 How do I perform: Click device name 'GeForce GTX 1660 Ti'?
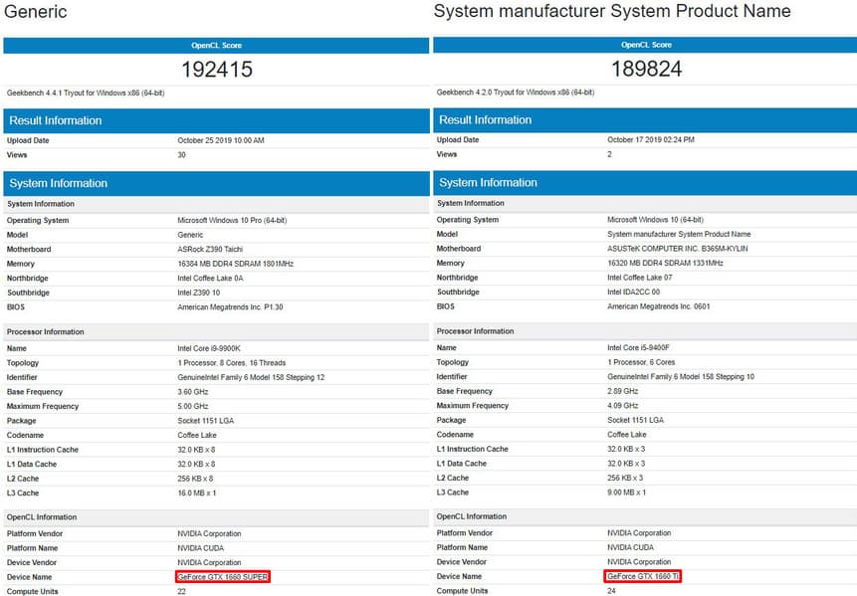pos(643,576)
